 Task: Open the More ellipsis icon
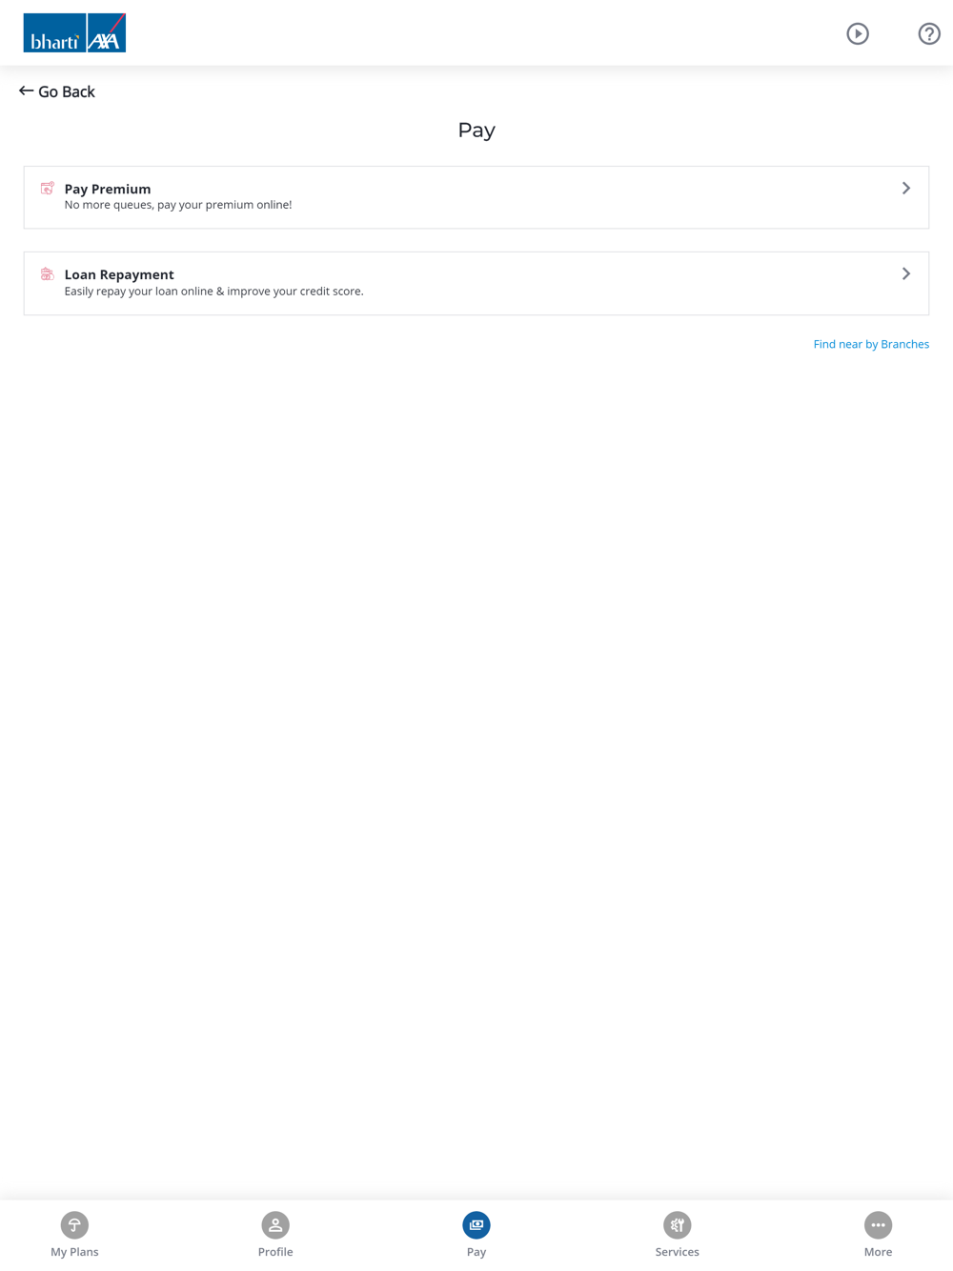[x=879, y=1225]
